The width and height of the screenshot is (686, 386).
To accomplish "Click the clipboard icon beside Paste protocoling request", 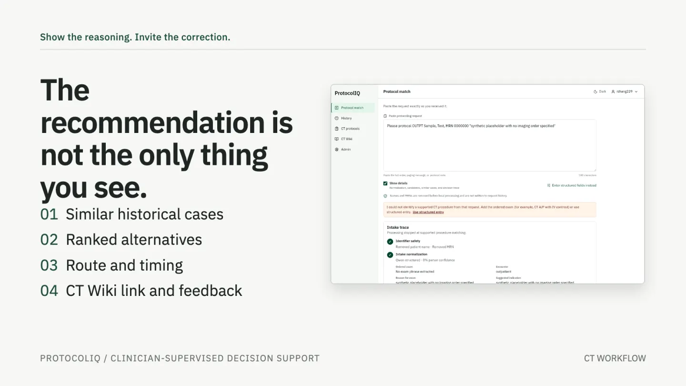I will point(385,116).
